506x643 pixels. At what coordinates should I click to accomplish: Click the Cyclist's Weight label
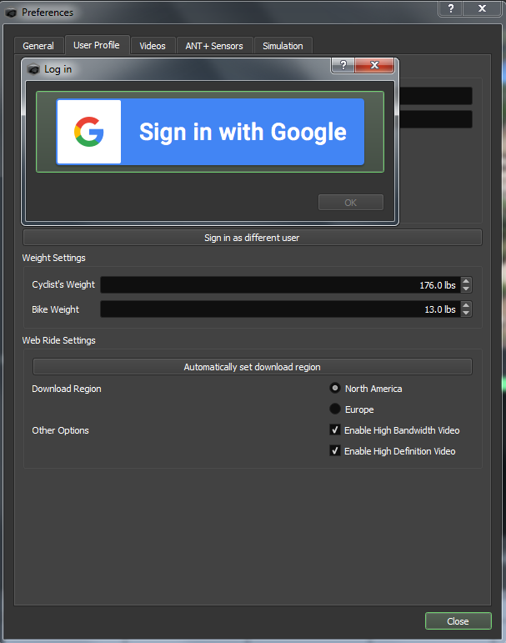pos(63,284)
